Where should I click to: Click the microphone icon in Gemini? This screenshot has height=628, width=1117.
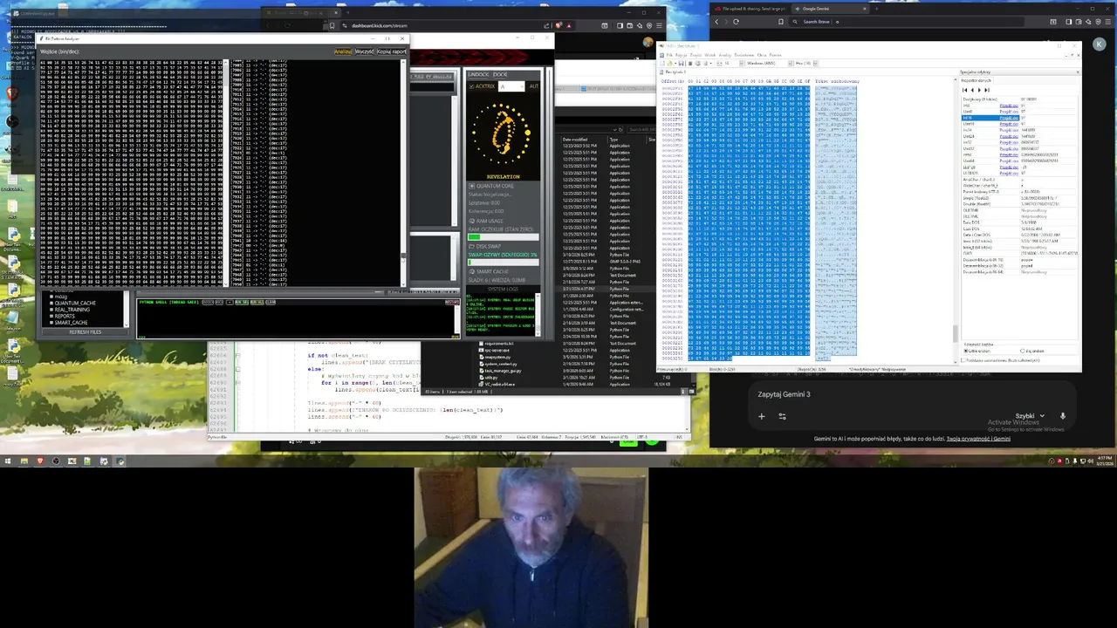click(x=1063, y=416)
